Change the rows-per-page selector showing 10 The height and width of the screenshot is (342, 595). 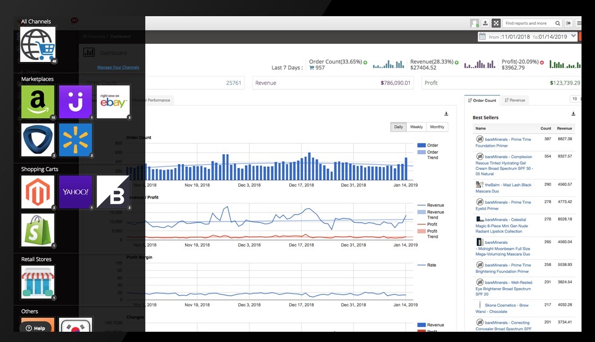pyautogui.click(x=575, y=99)
